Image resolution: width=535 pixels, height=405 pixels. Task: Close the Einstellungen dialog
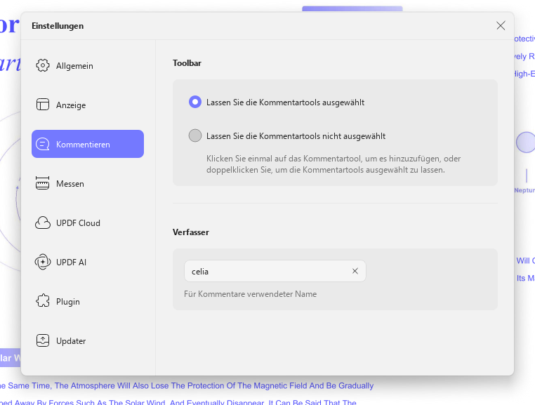(501, 25)
